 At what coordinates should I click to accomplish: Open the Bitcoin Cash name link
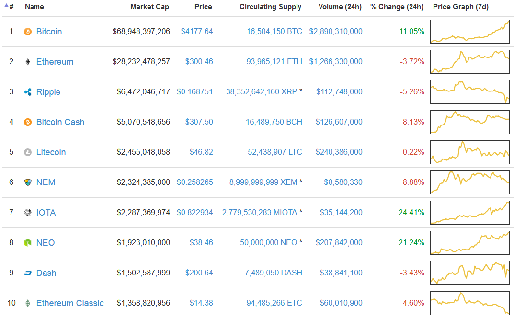click(60, 122)
